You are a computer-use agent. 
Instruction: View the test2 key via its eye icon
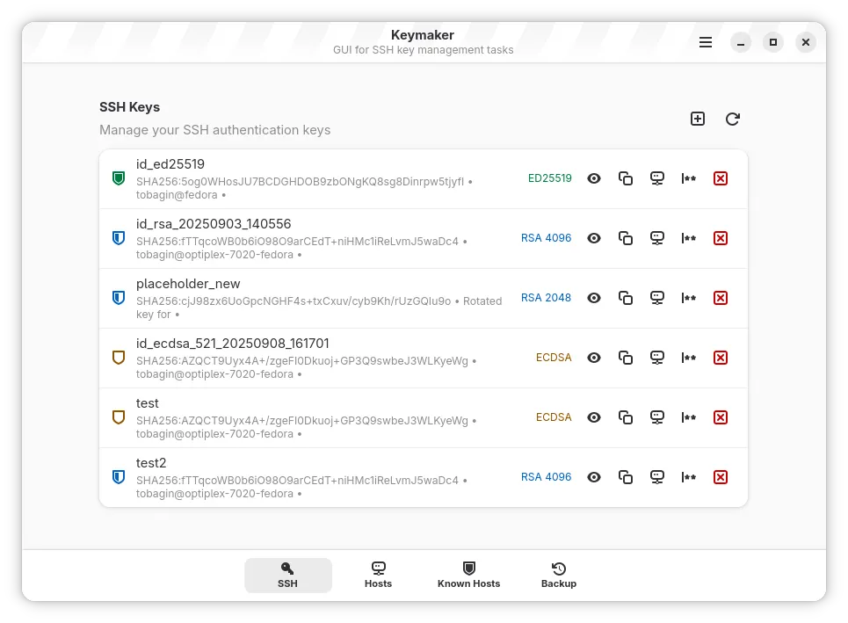(x=594, y=477)
